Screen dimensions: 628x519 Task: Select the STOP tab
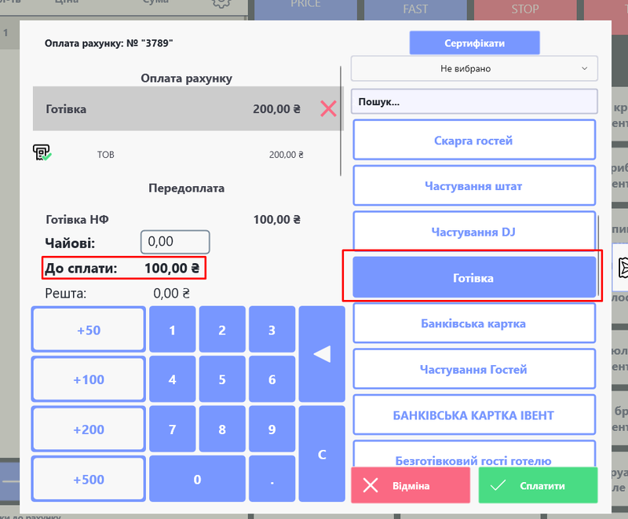click(x=524, y=9)
